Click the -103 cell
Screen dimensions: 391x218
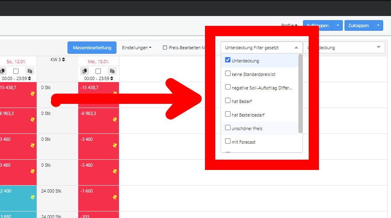98,215
